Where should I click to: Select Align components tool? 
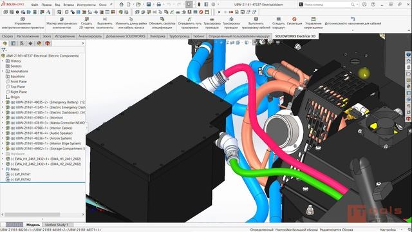coord(104,23)
